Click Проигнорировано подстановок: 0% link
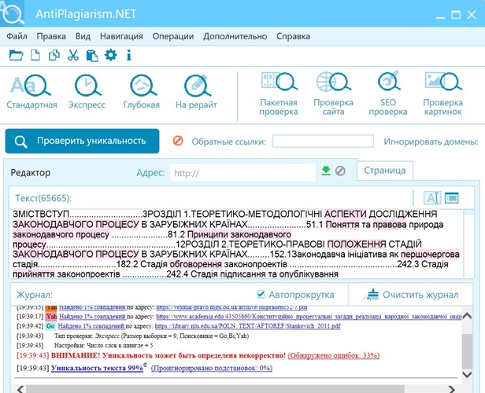 [x=212, y=368]
